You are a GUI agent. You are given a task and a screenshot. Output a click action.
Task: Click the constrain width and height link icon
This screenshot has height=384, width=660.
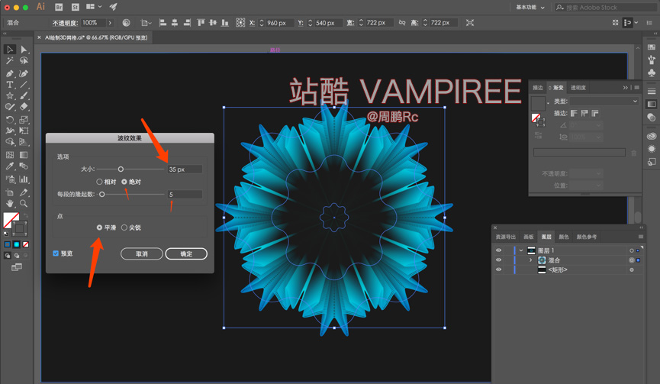point(402,23)
